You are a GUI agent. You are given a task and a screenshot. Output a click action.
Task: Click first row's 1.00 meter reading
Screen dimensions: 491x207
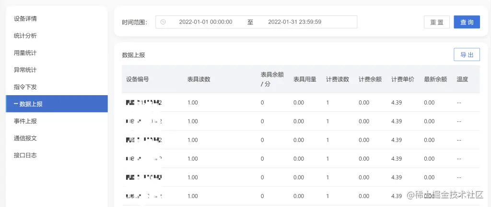click(x=193, y=103)
